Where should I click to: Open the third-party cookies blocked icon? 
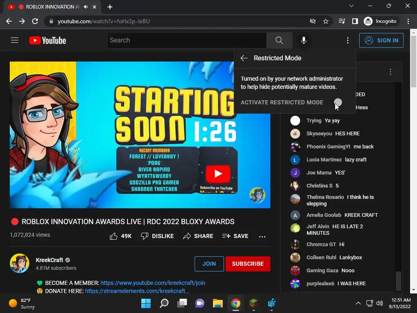click(313, 21)
